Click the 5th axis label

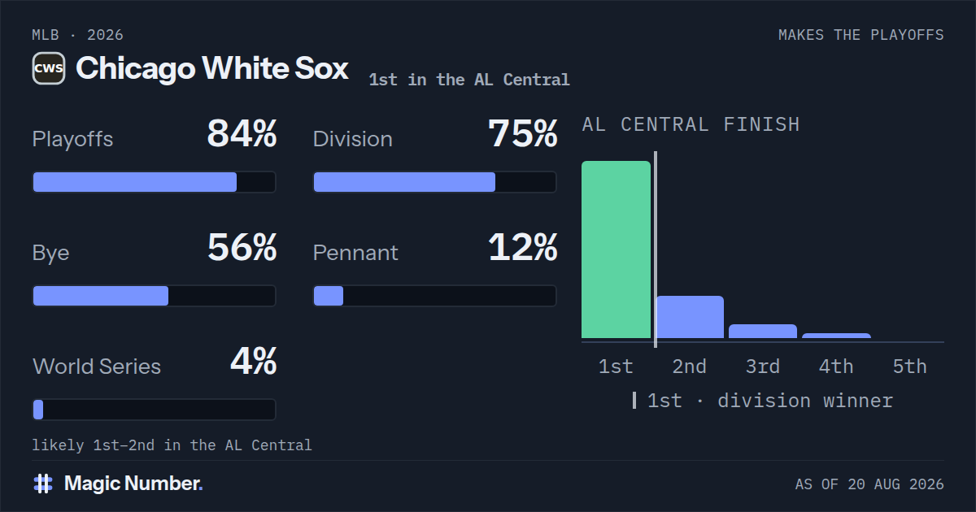point(909,367)
